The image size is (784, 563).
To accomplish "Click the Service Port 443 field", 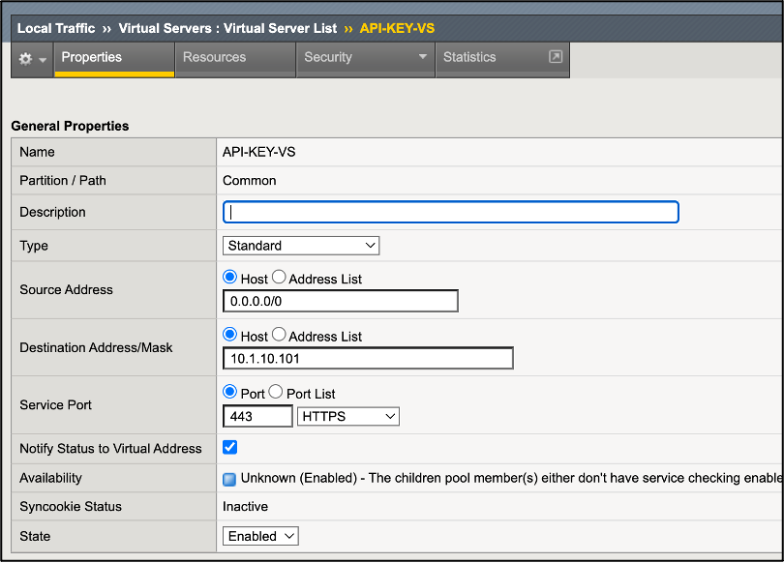I will pos(257,416).
